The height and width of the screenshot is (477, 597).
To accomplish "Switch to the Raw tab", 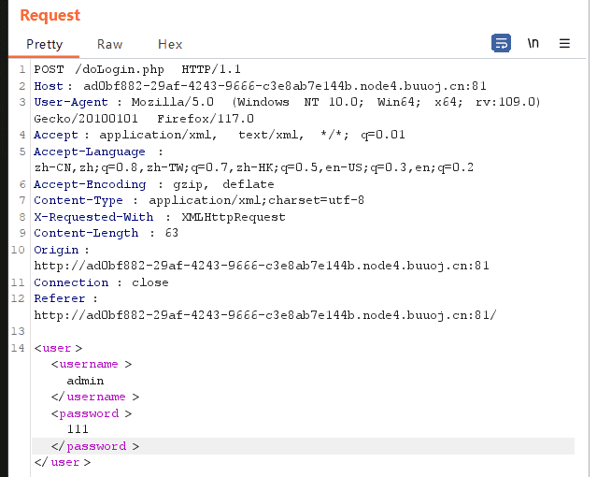I will coord(109,44).
